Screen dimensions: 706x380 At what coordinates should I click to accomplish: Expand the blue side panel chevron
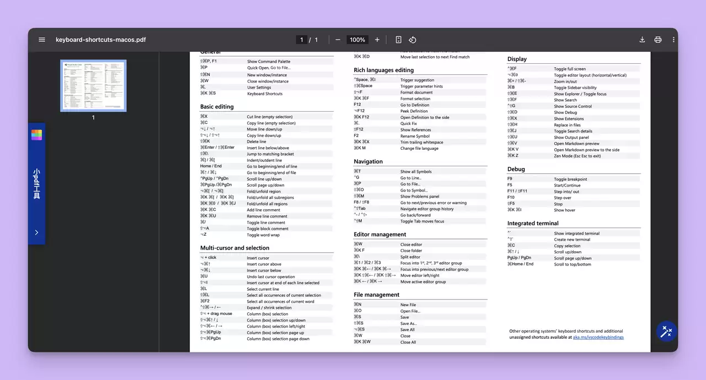point(36,232)
